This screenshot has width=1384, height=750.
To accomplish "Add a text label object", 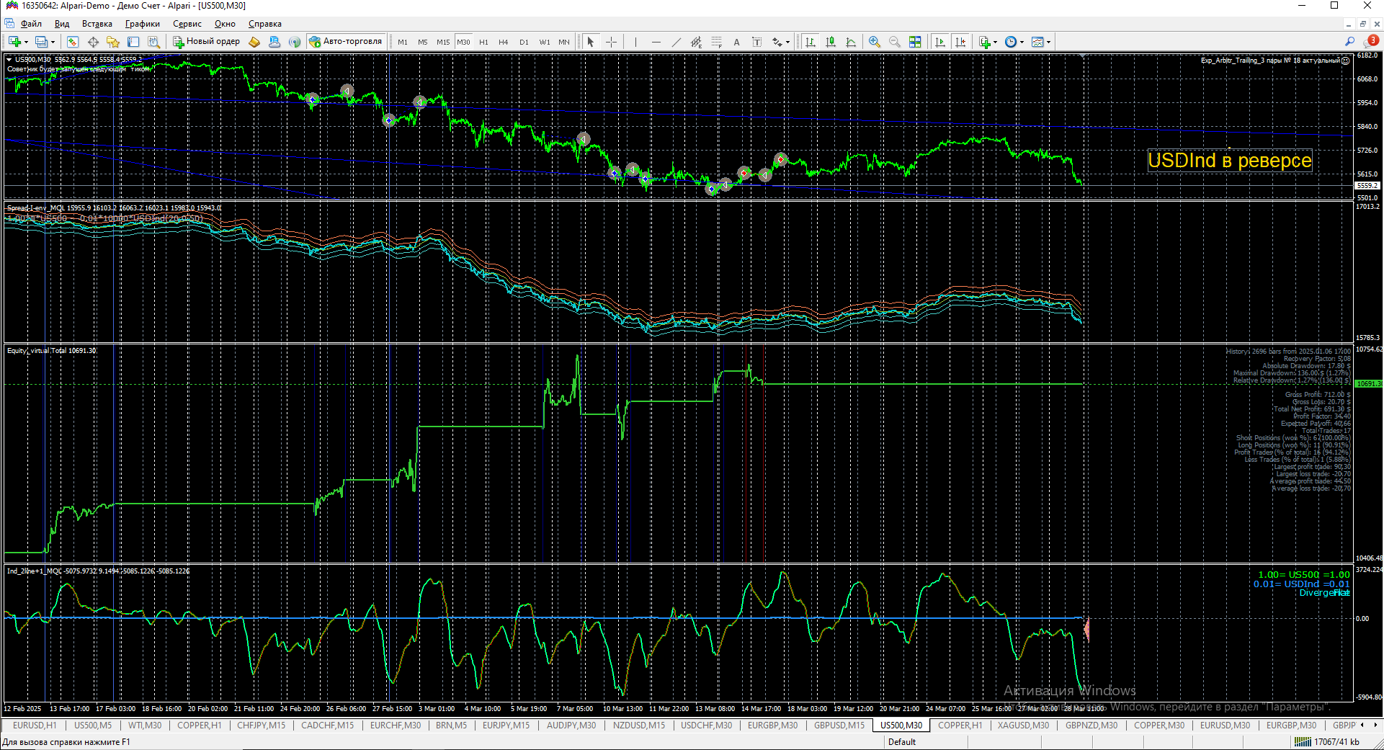I will 756,42.
